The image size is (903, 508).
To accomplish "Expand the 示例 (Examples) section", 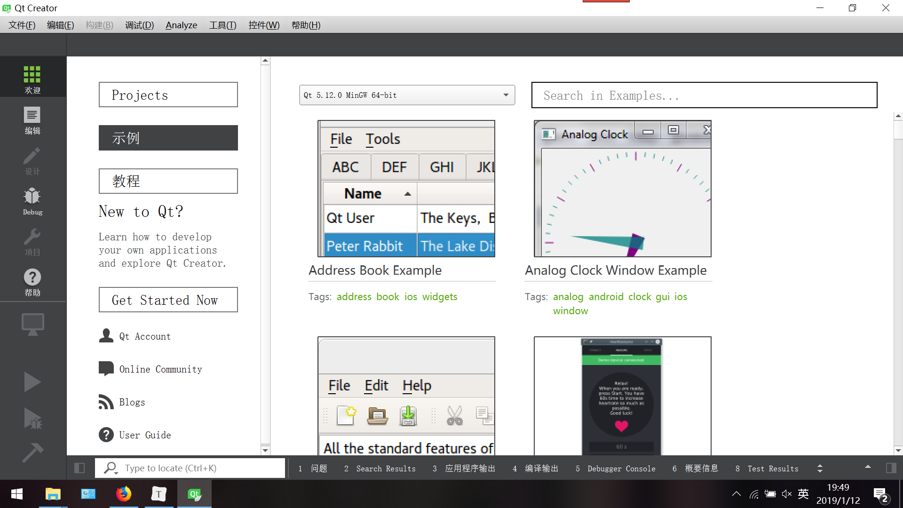I will pyautogui.click(x=168, y=138).
